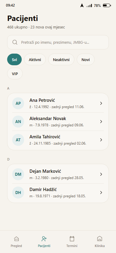
Task: Focus the patient search input field
Action: point(58,42)
